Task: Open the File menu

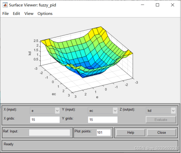Action: coord(6,14)
